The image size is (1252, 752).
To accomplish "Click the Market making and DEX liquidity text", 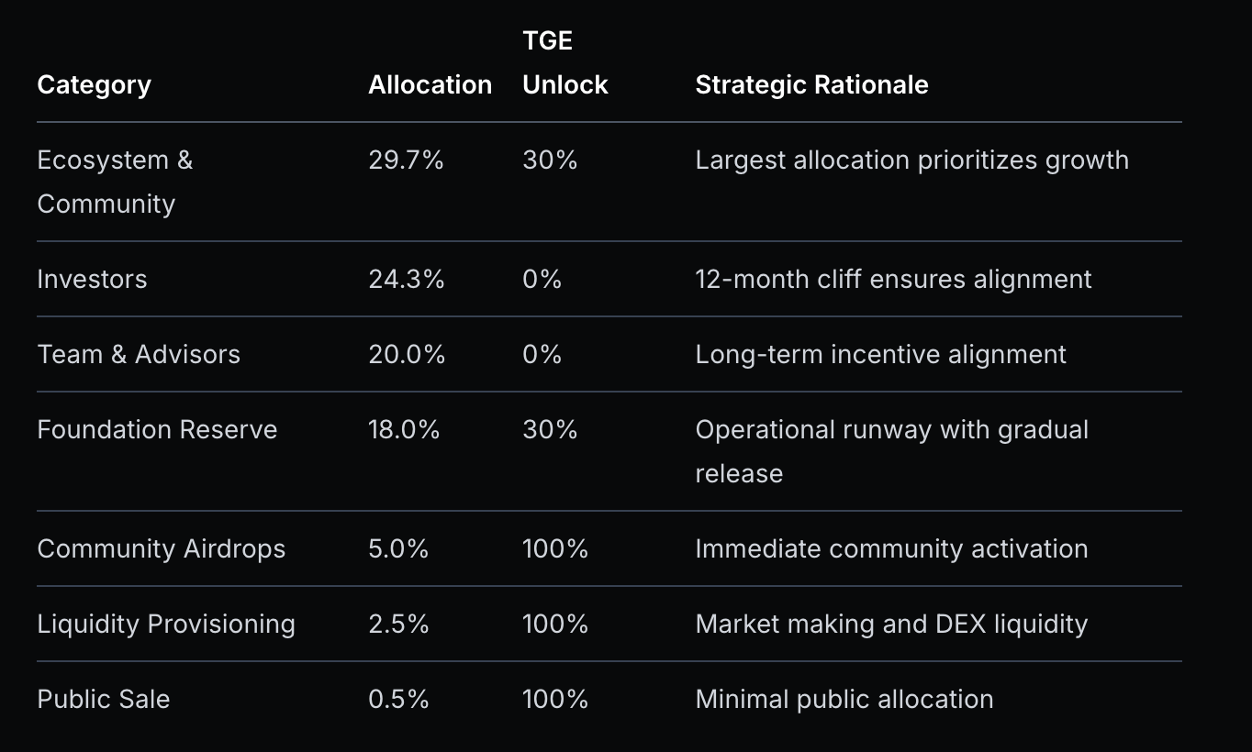I will point(891,624).
